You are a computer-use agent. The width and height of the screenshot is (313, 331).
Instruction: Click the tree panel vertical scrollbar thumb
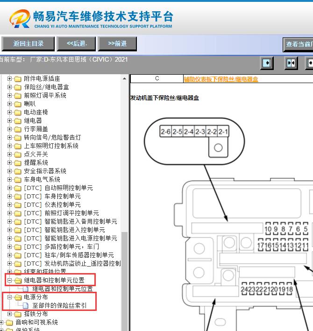125,281
